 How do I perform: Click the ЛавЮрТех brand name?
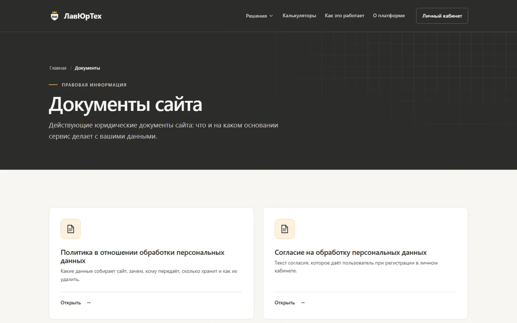click(x=83, y=16)
